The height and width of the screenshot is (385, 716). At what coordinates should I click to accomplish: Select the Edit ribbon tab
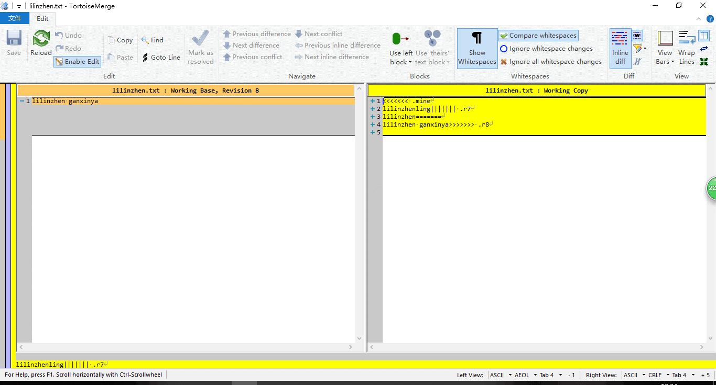click(x=42, y=18)
